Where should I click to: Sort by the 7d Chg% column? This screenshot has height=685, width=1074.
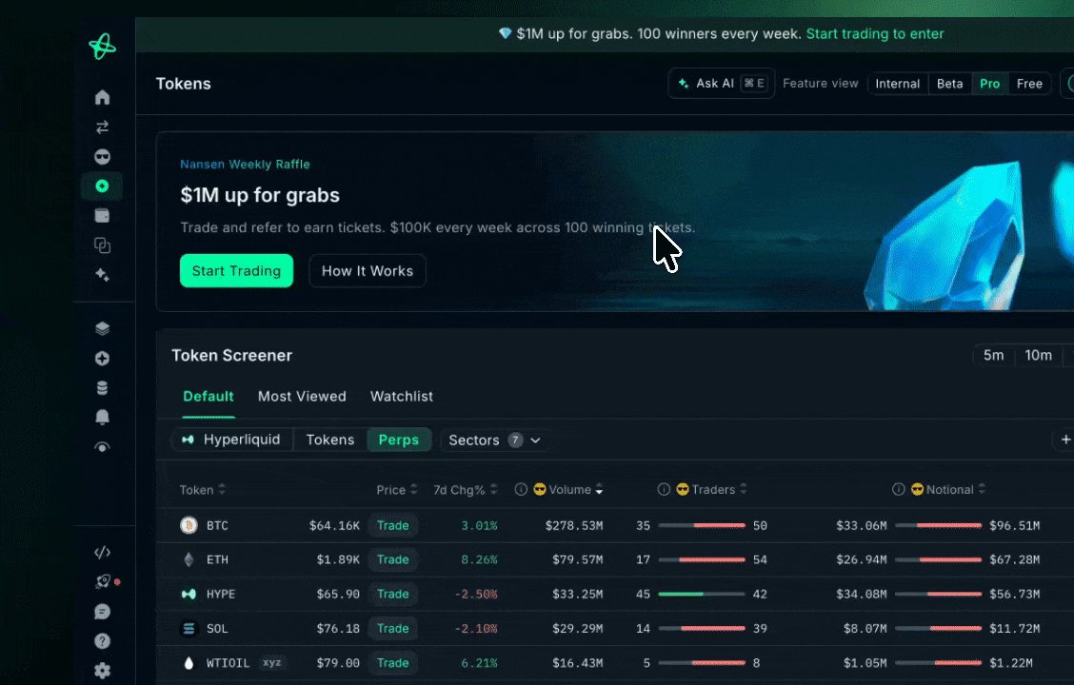pos(465,489)
